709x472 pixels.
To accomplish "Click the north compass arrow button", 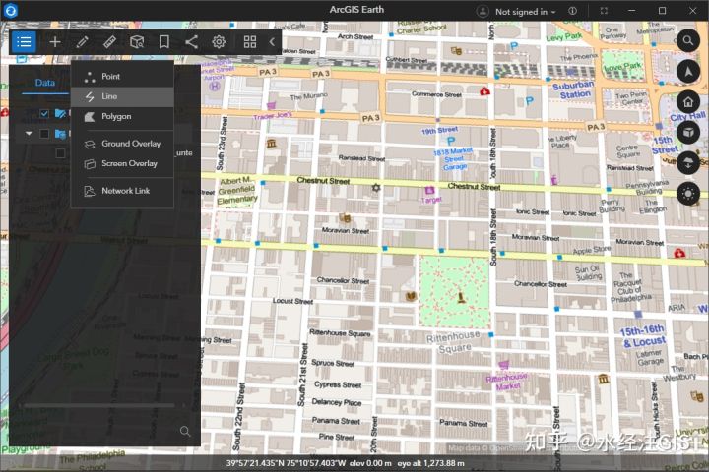I will click(x=688, y=72).
